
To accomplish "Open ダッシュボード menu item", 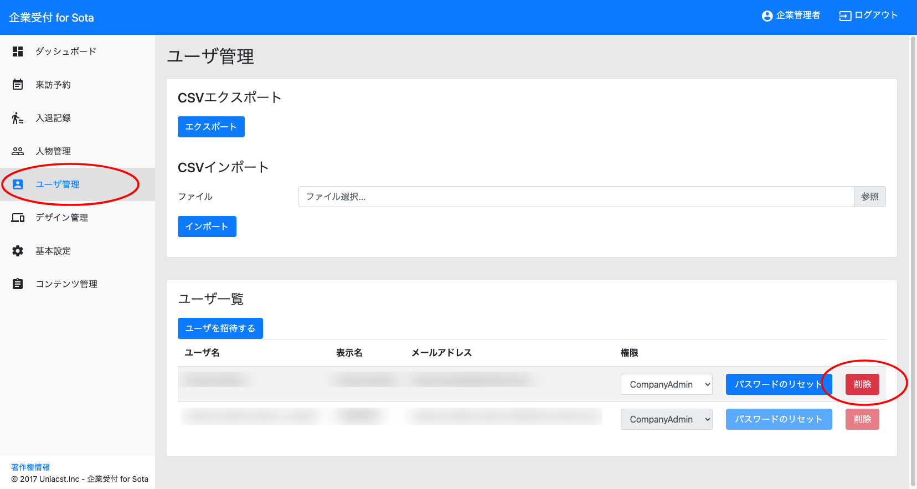I will [x=78, y=52].
